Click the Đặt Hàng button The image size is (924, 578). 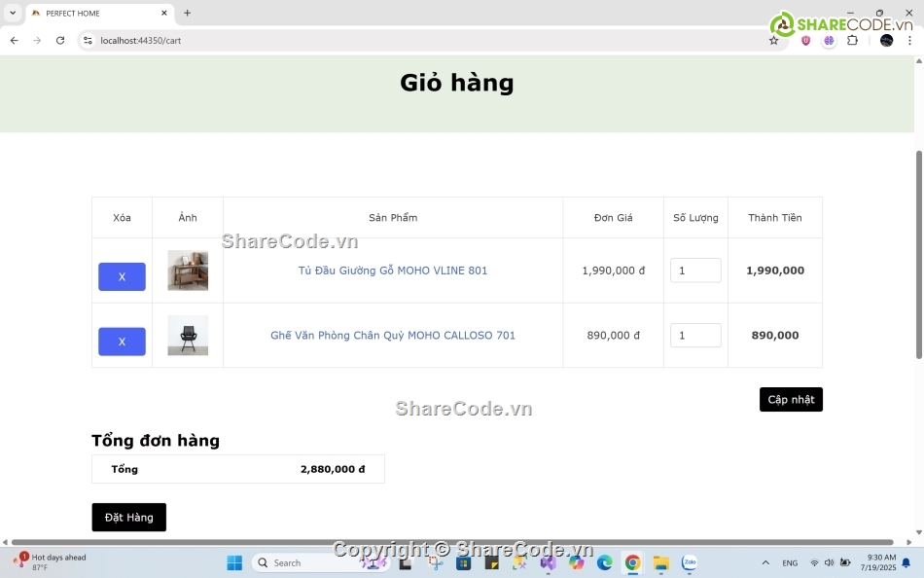pyautogui.click(x=129, y=518)
